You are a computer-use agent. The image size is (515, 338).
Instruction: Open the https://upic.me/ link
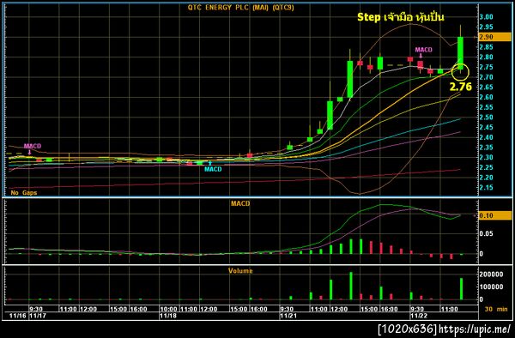[x=475, y=329]
